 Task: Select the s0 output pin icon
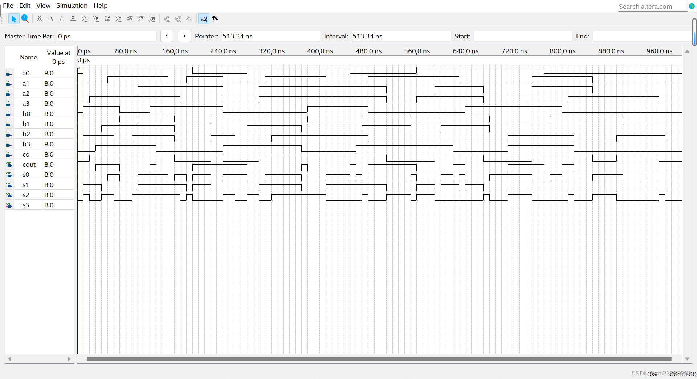(x=9, y=175)
